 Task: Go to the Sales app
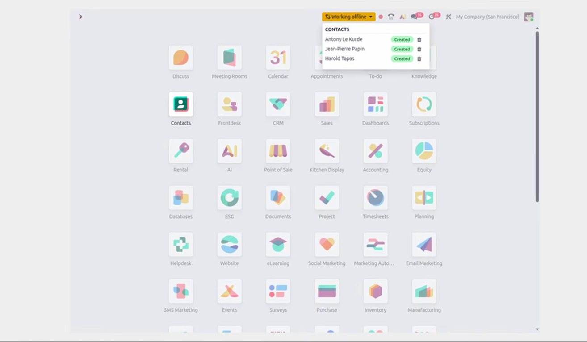(x=327, y=104)
